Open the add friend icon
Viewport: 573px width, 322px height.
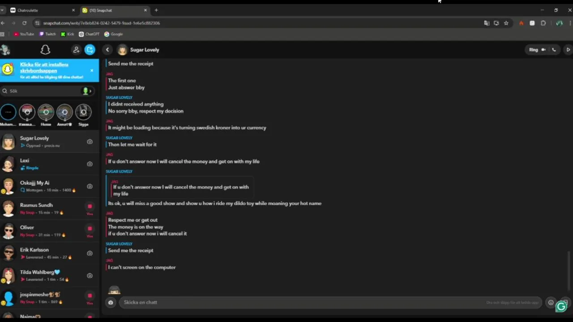point(76,50)
